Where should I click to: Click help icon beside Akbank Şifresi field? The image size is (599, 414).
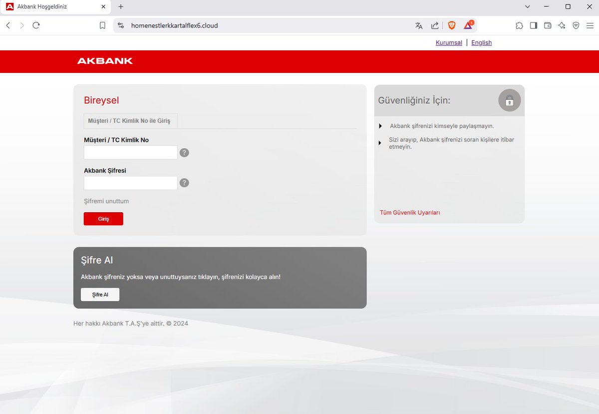(184, 183)
